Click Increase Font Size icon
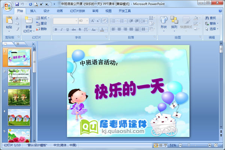The image size is (225, 150). pos(93,21)
